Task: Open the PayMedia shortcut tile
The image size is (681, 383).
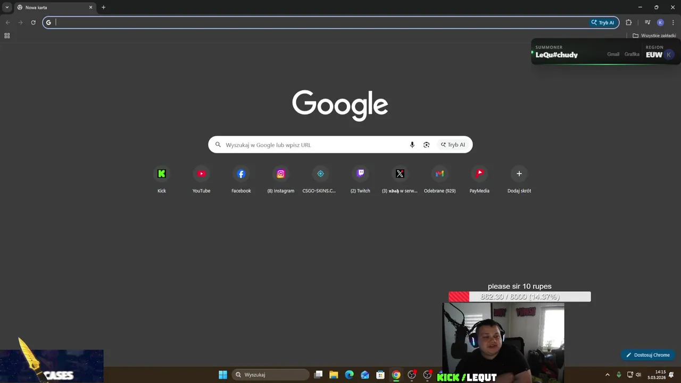Action: pyautogui.click(x=479, y=180)
